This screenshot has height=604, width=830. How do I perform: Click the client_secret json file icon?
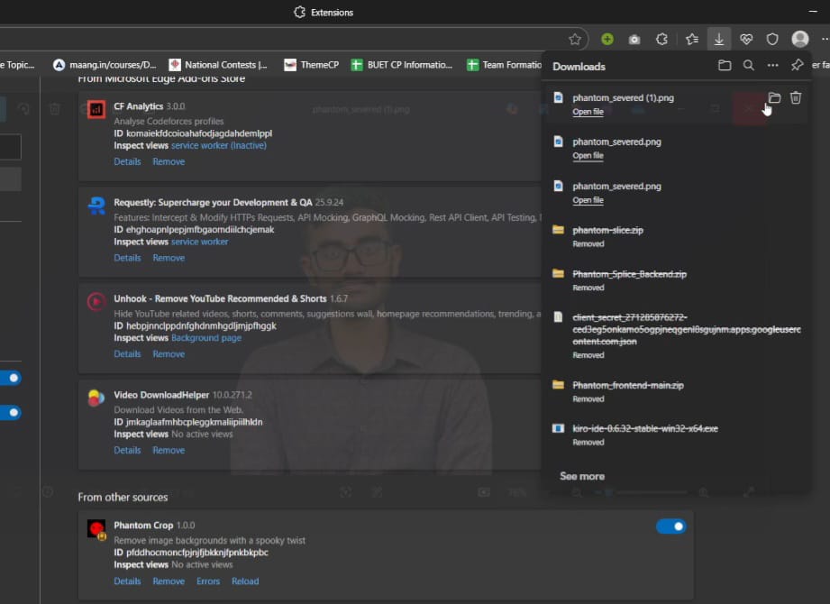(x=558, y=316)
